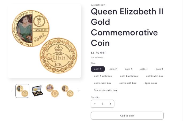
Task: Click the quantity input field
Action: click(102, 104)
